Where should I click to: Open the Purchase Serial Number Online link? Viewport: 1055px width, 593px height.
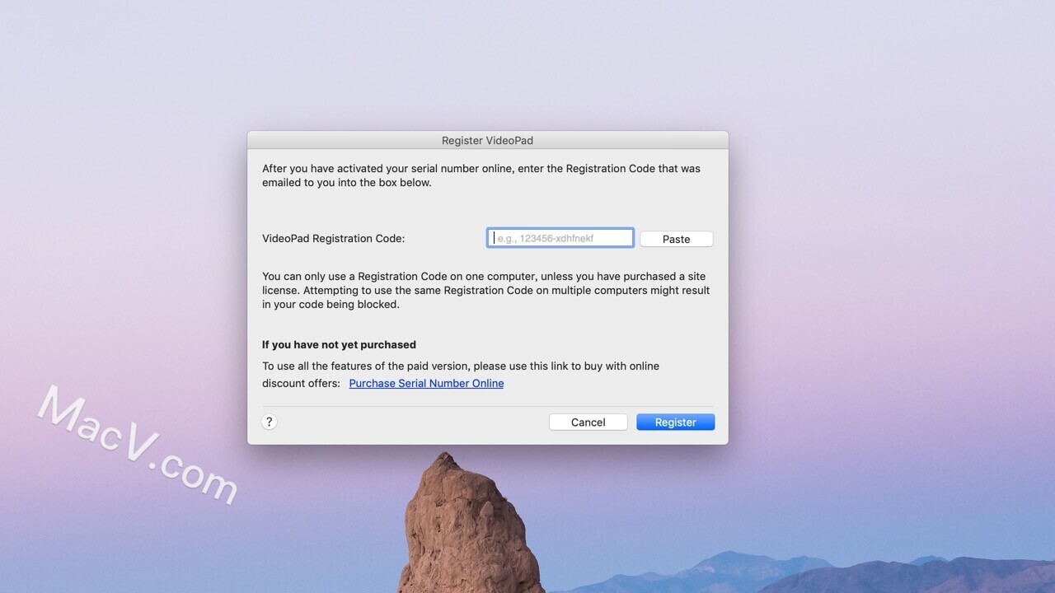pos(426,383)
